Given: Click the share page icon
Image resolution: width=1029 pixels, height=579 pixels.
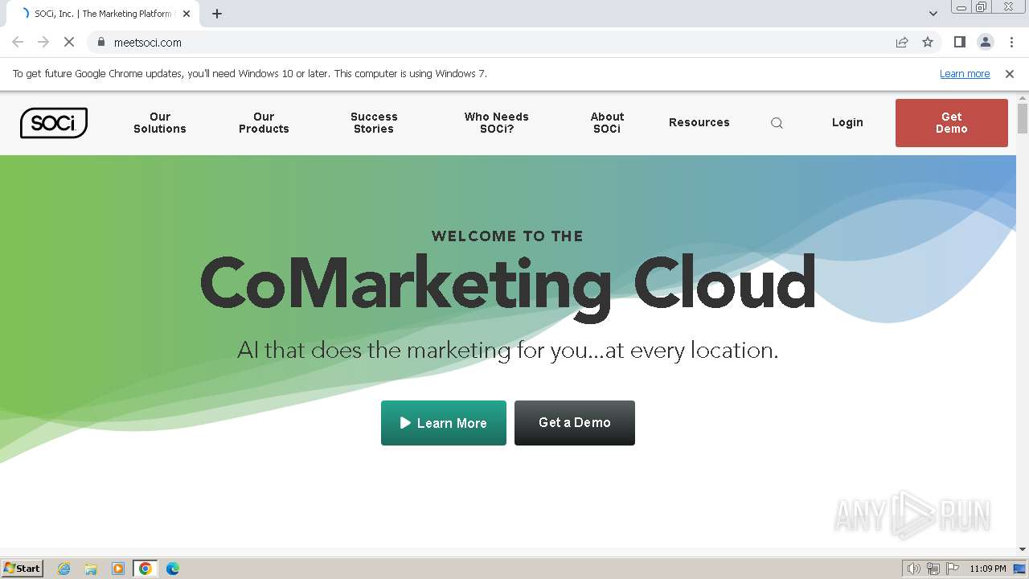Looking at the screenshot, I should click(x=902, y=43).
